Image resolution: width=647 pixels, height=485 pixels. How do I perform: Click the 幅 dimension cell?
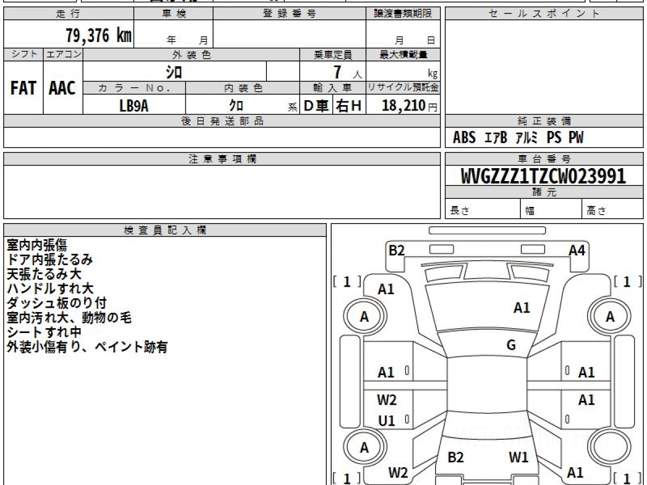tap(551, 209)
